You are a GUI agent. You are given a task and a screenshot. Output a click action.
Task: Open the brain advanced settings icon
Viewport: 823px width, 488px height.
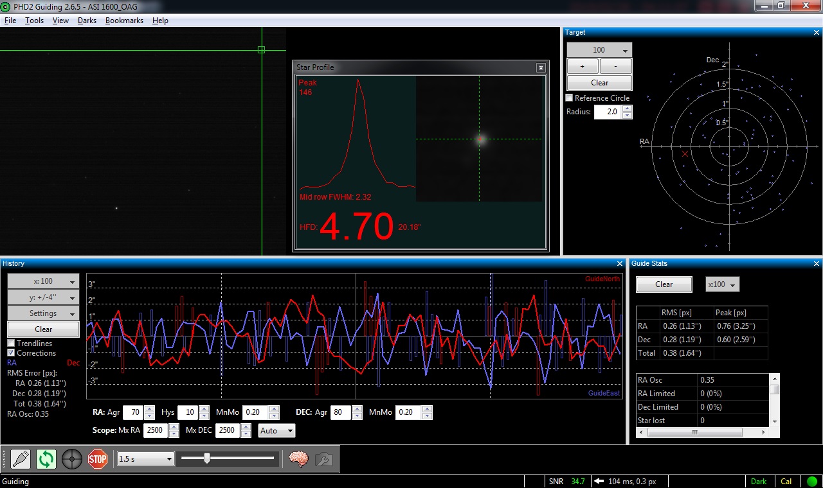(x=298, y=459)
